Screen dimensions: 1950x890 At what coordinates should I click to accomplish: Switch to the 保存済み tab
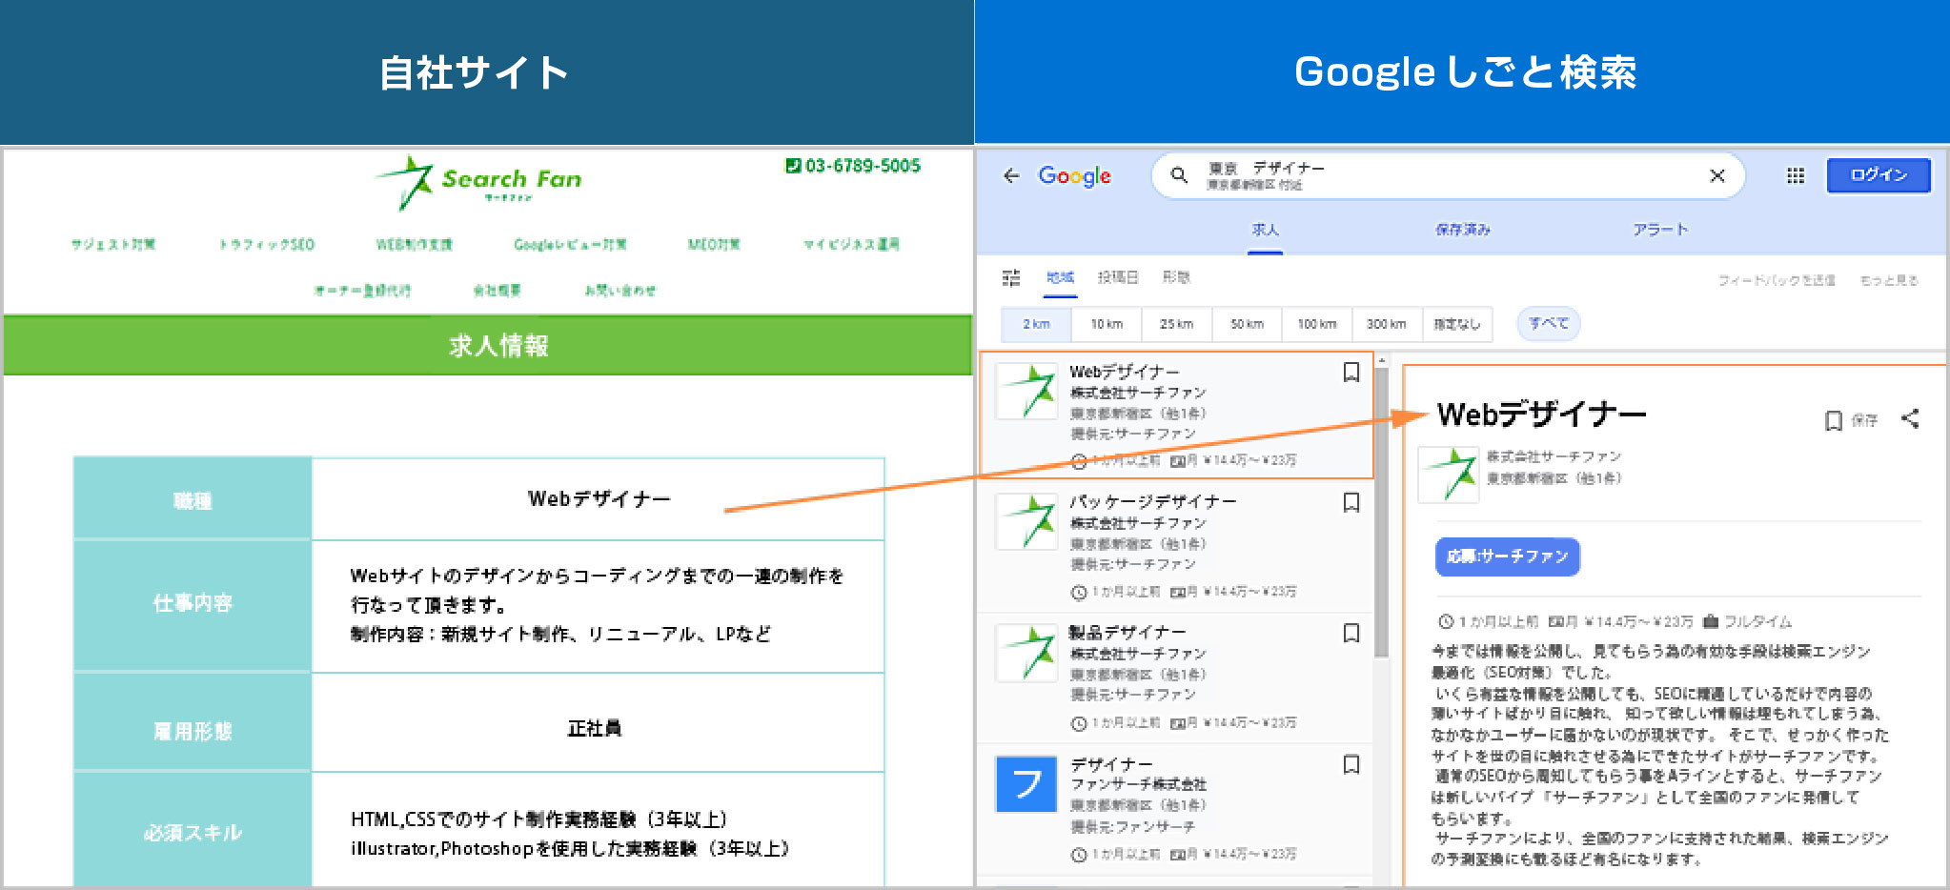point(1462,230)
